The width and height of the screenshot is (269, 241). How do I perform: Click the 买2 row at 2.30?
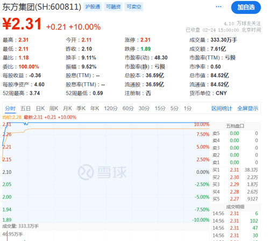235,177
